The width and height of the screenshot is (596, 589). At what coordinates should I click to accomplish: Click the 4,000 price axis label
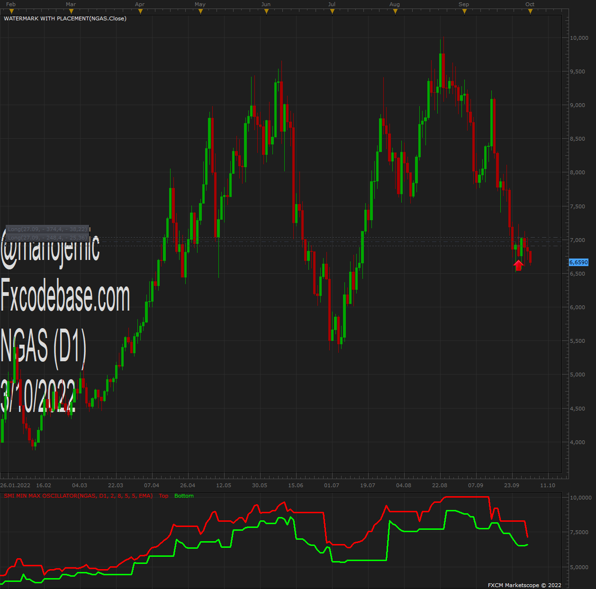[x=578, y=442]
